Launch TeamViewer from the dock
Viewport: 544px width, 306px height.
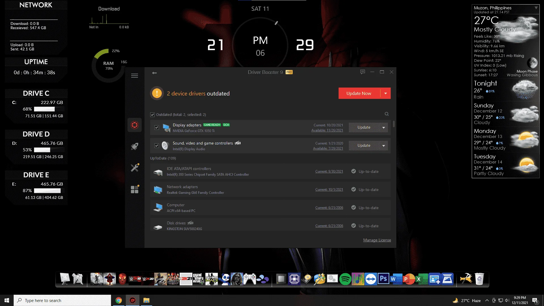[x=371, y=279]
